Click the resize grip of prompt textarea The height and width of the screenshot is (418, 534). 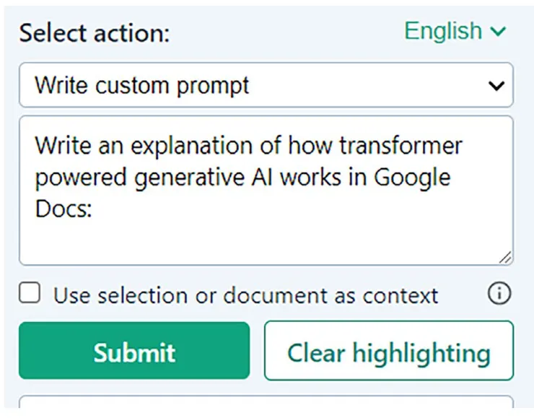(506, 258)
